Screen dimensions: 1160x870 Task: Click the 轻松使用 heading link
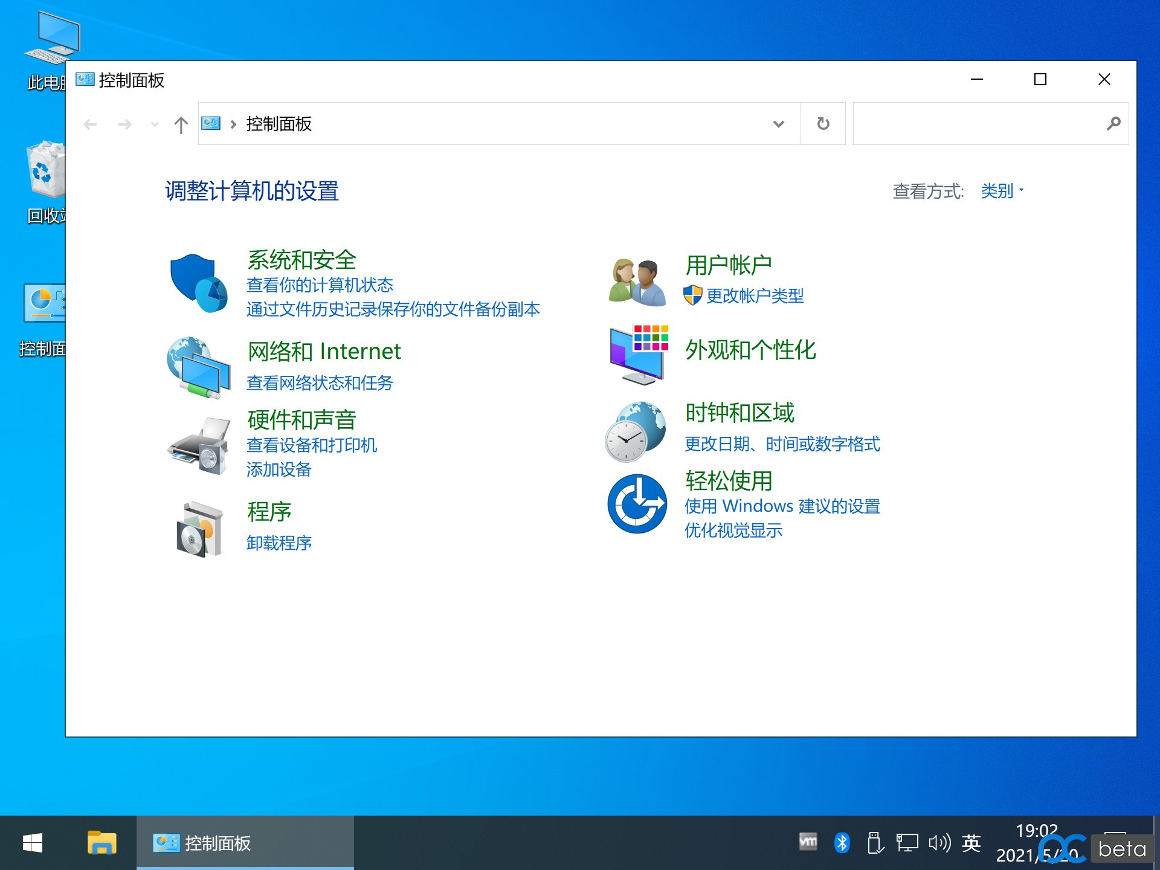point(728,481)
